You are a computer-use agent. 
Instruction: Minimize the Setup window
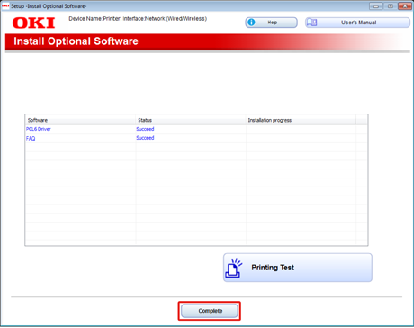coord(376,6)
